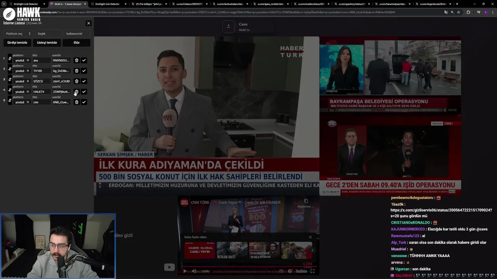This screenshot has width=497, height=279.
Task: Open Haber Global Canlı Yayın thumbnail
Action: (200, 250)
